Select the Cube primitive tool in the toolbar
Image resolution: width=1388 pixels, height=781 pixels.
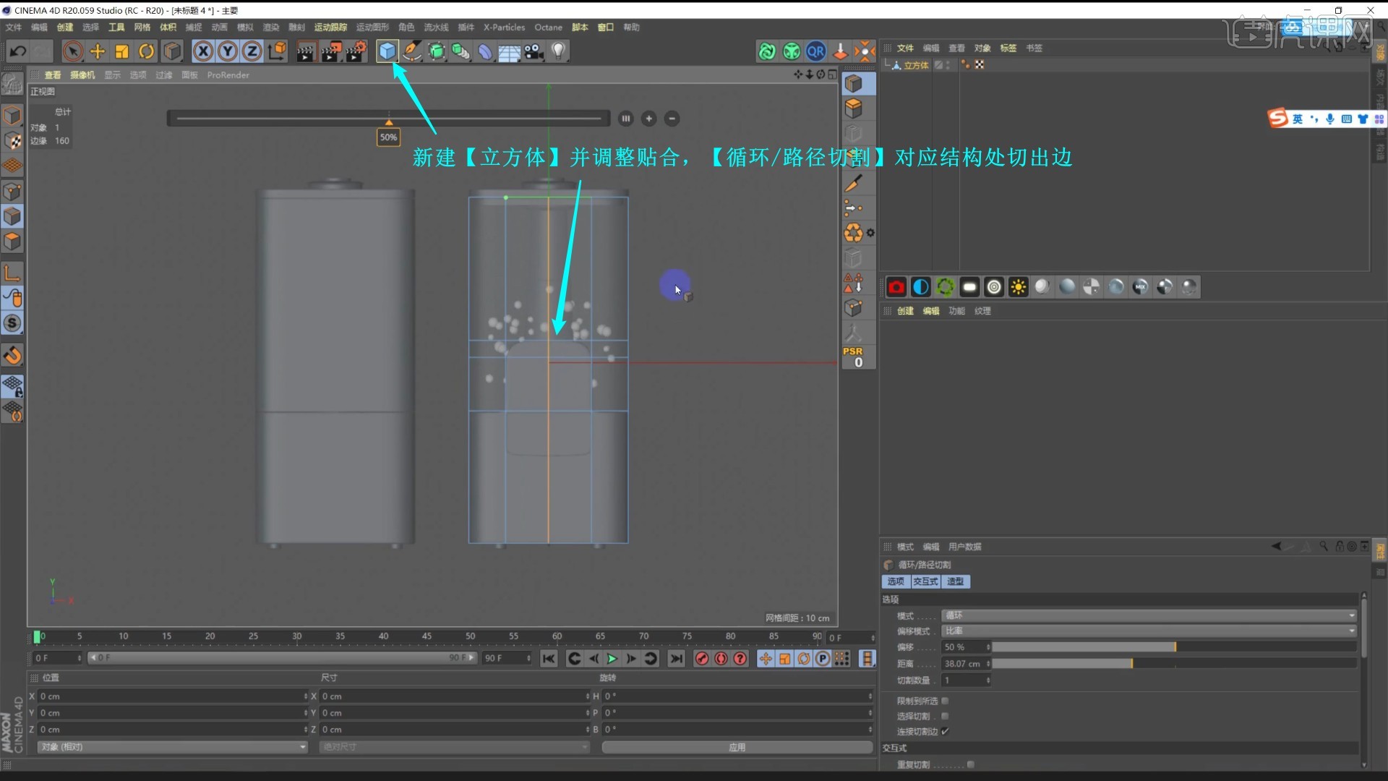pos(388,51)
